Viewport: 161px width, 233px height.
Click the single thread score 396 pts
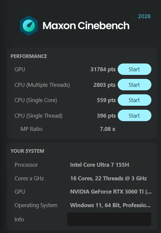click(106, 116)
